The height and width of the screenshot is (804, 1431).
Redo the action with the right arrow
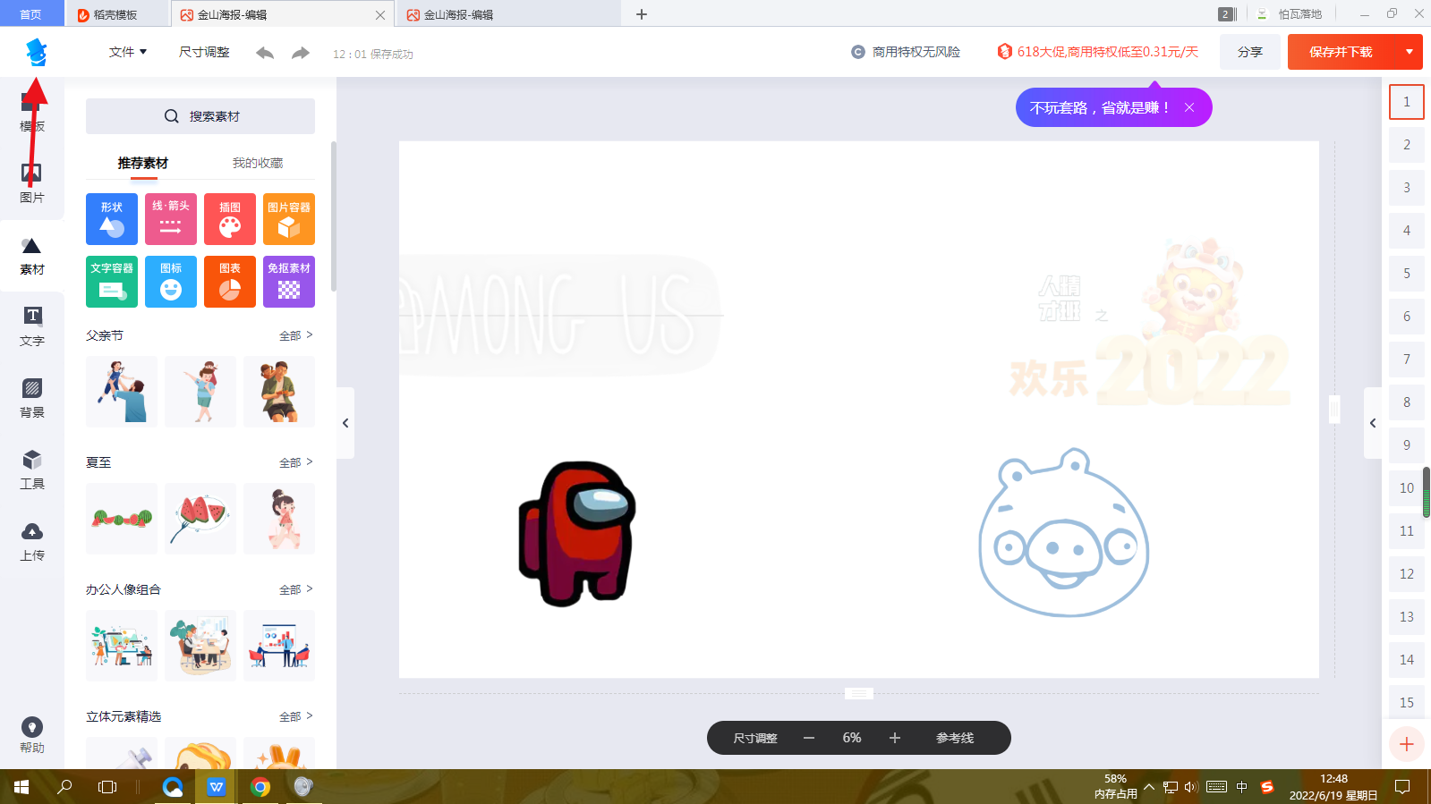tap(301, 53)
